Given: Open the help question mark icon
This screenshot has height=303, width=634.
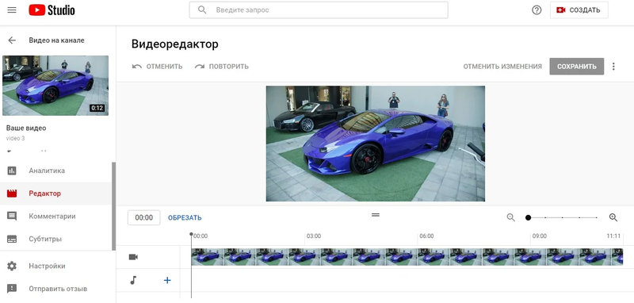Looking at the screenshot, I should [537, 10].
